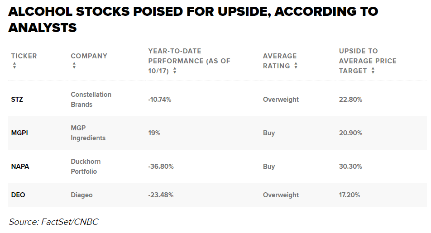Click Diageo company name
The image size is (431, 233).
[81, 195]
